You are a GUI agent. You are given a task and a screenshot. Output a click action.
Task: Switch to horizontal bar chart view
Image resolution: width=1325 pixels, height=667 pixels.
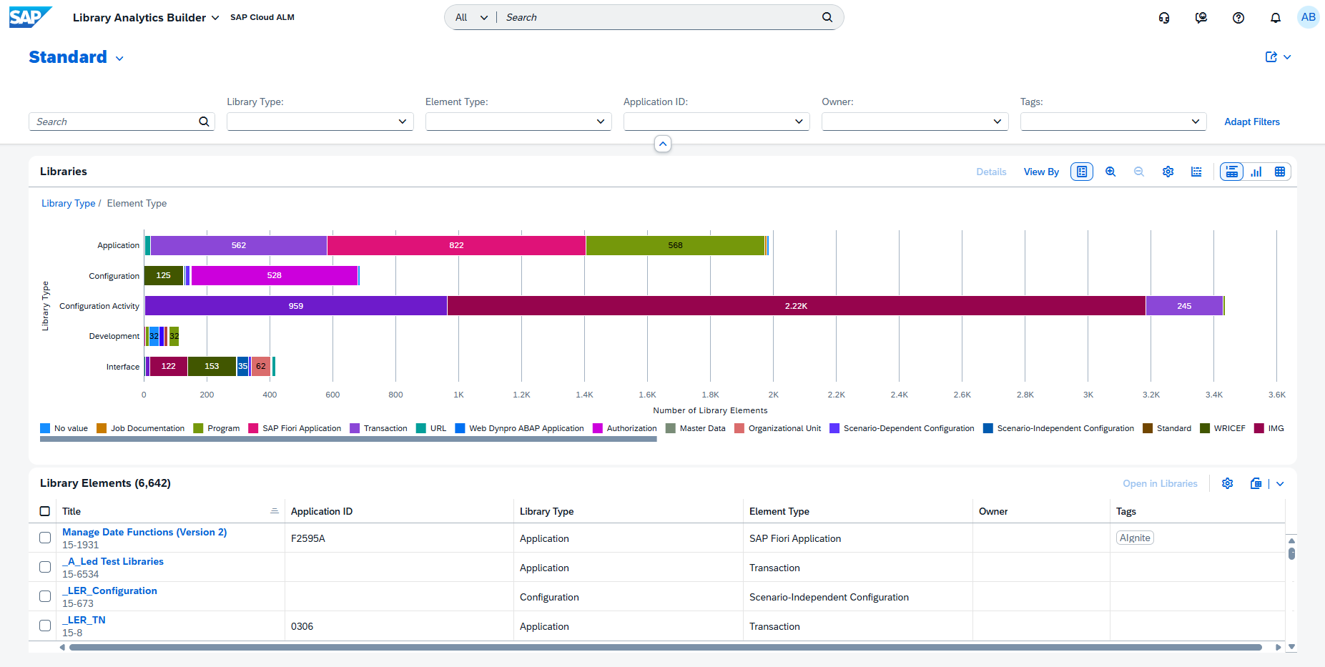1231,172
